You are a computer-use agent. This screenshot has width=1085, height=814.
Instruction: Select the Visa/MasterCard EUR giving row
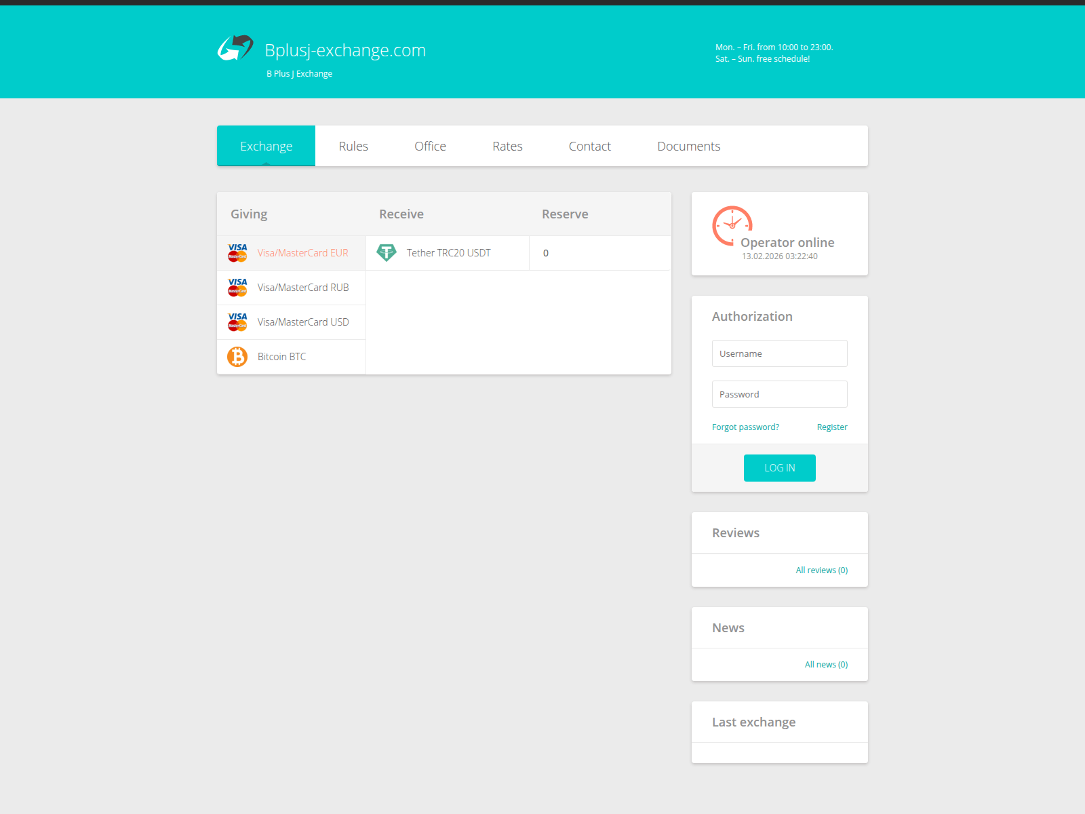302,252
